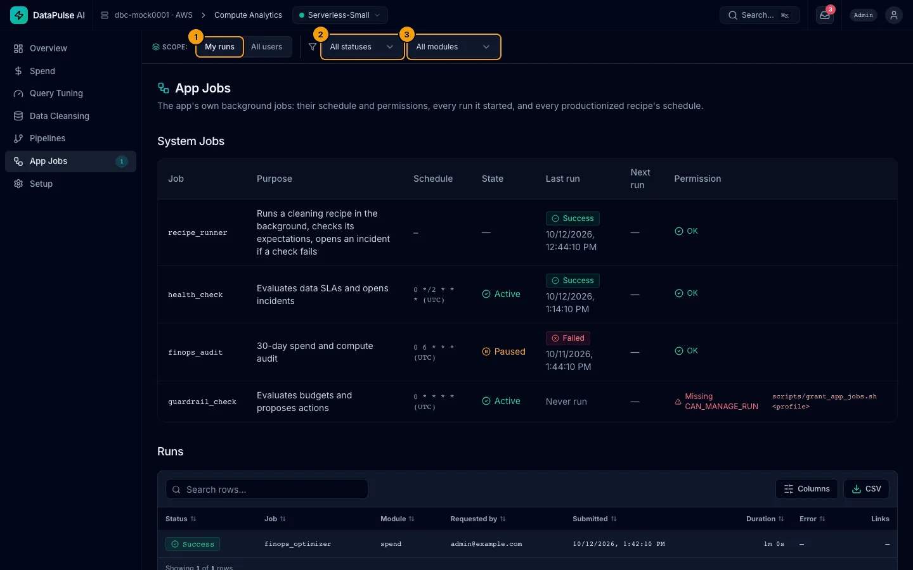
Task: Select the All users scope
Action: (267, 47)
